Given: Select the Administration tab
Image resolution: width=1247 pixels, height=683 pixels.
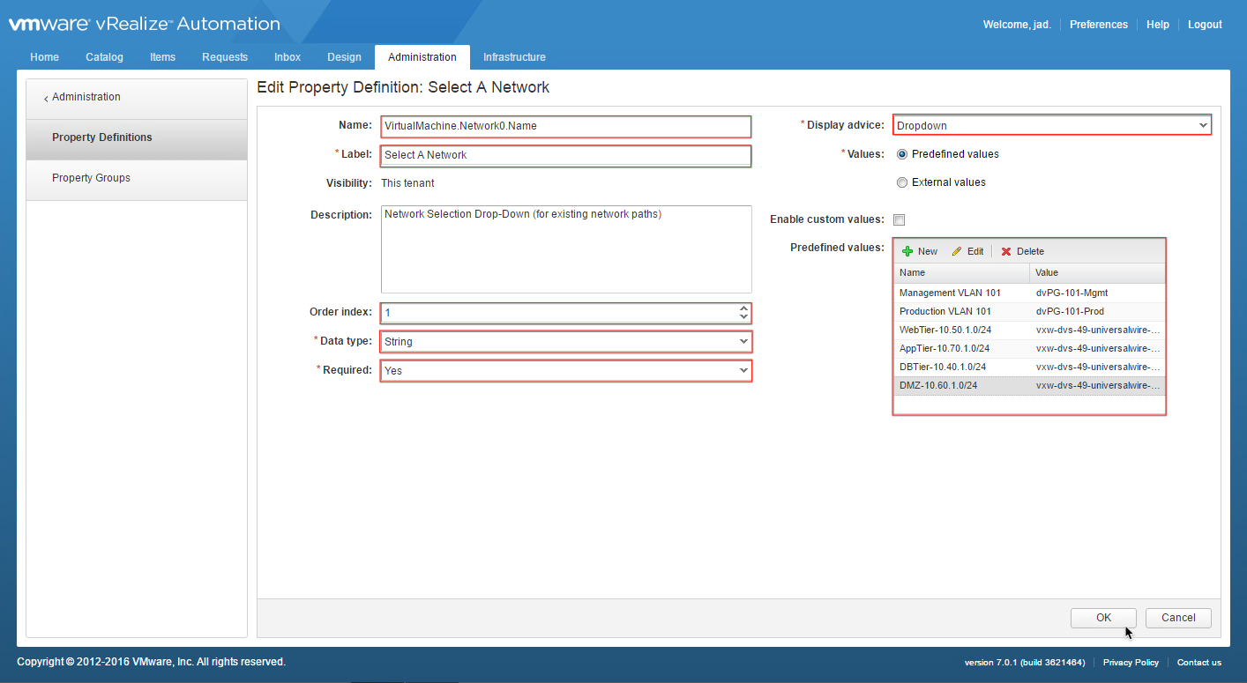Looking at the screenshot, I should click(x=422, y=57).
